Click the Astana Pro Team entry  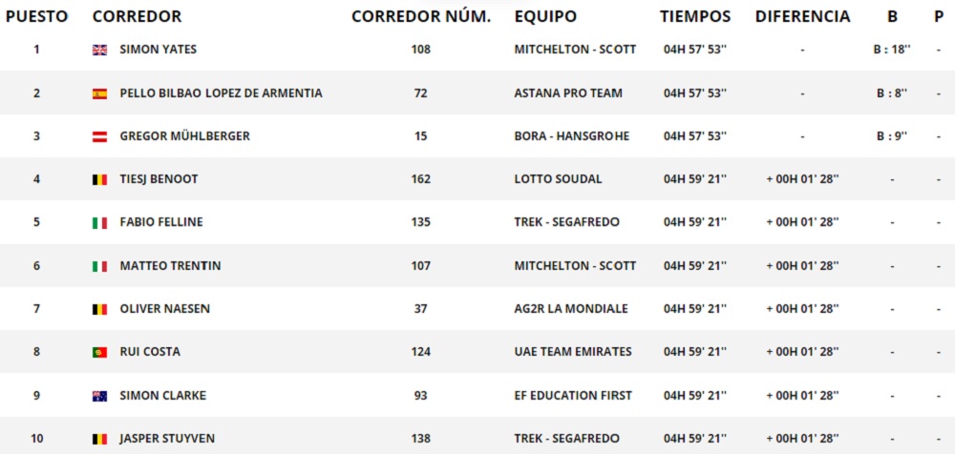(x=568, y=93)
